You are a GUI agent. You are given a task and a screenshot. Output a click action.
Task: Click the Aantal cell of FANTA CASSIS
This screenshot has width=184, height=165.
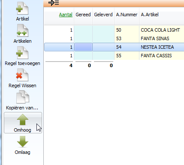click(x=59, y=56)
